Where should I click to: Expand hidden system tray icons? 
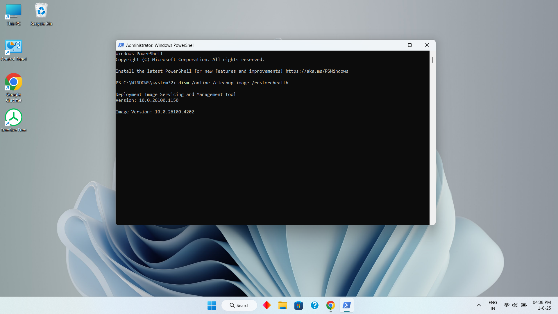(x=479, y=305)
